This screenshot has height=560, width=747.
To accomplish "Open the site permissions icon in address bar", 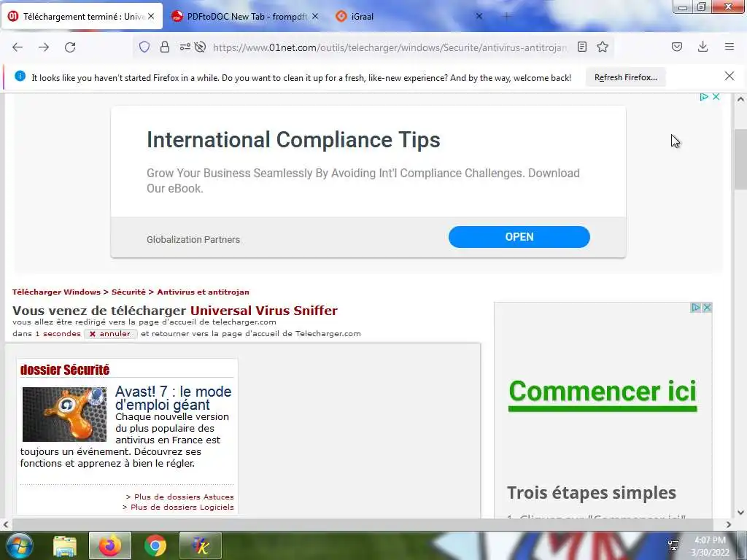I will tap(185, 47).
